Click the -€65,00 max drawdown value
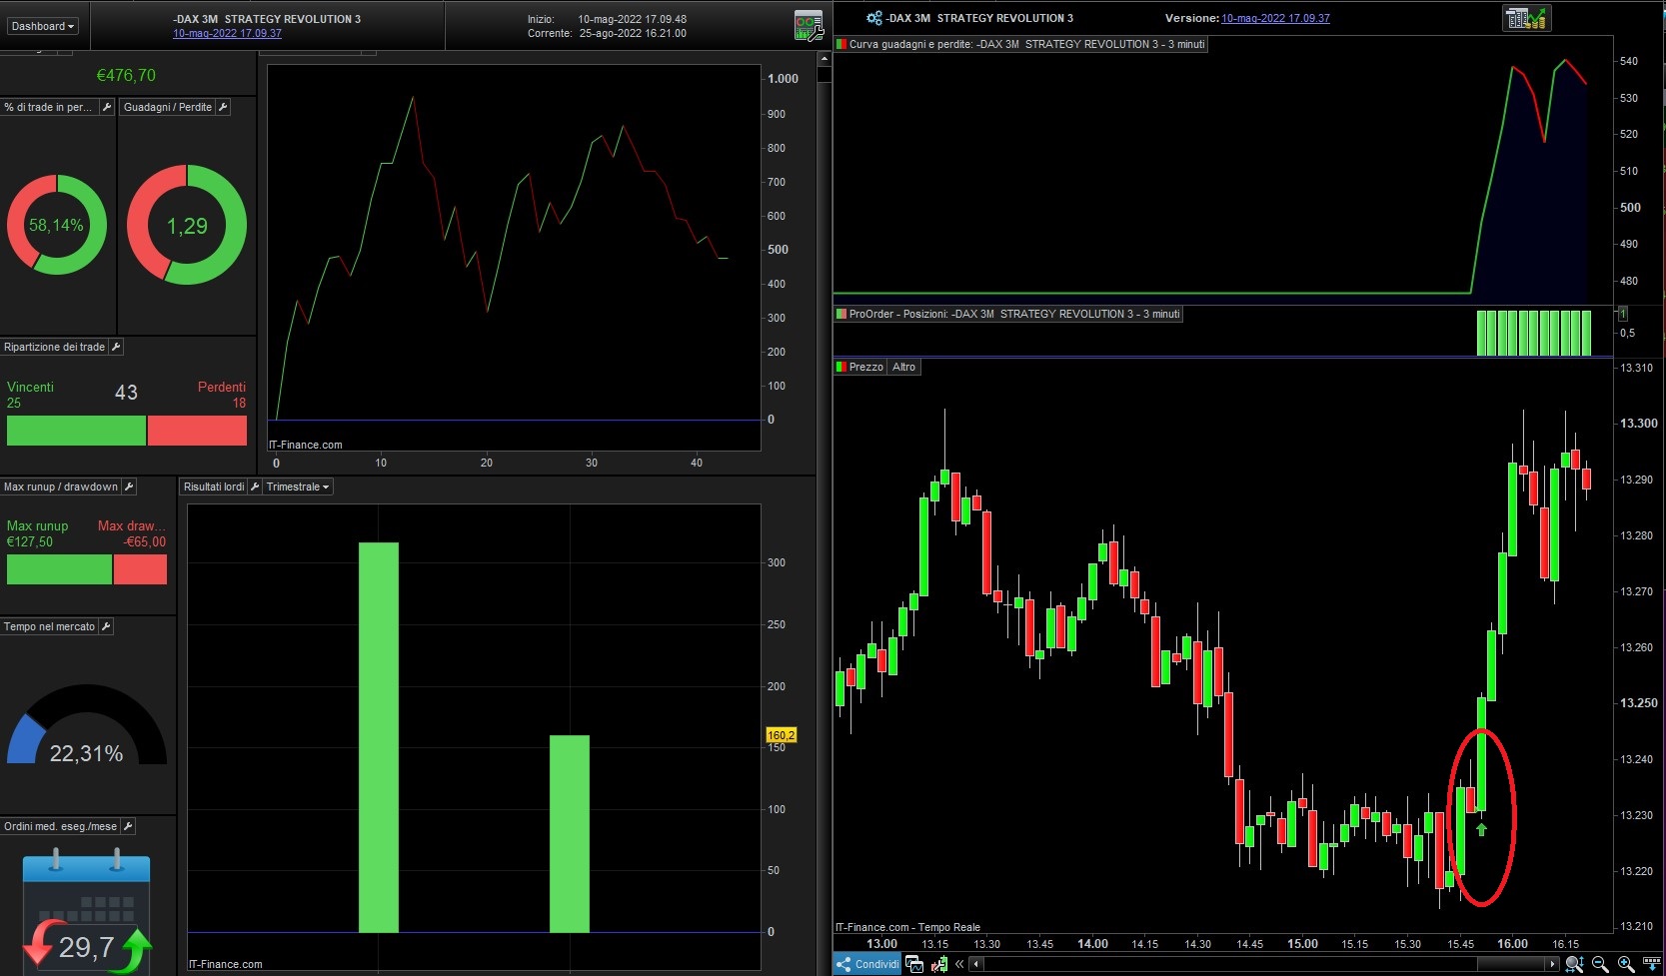Viewport: 1666px width, 976px height. point(145,541)
